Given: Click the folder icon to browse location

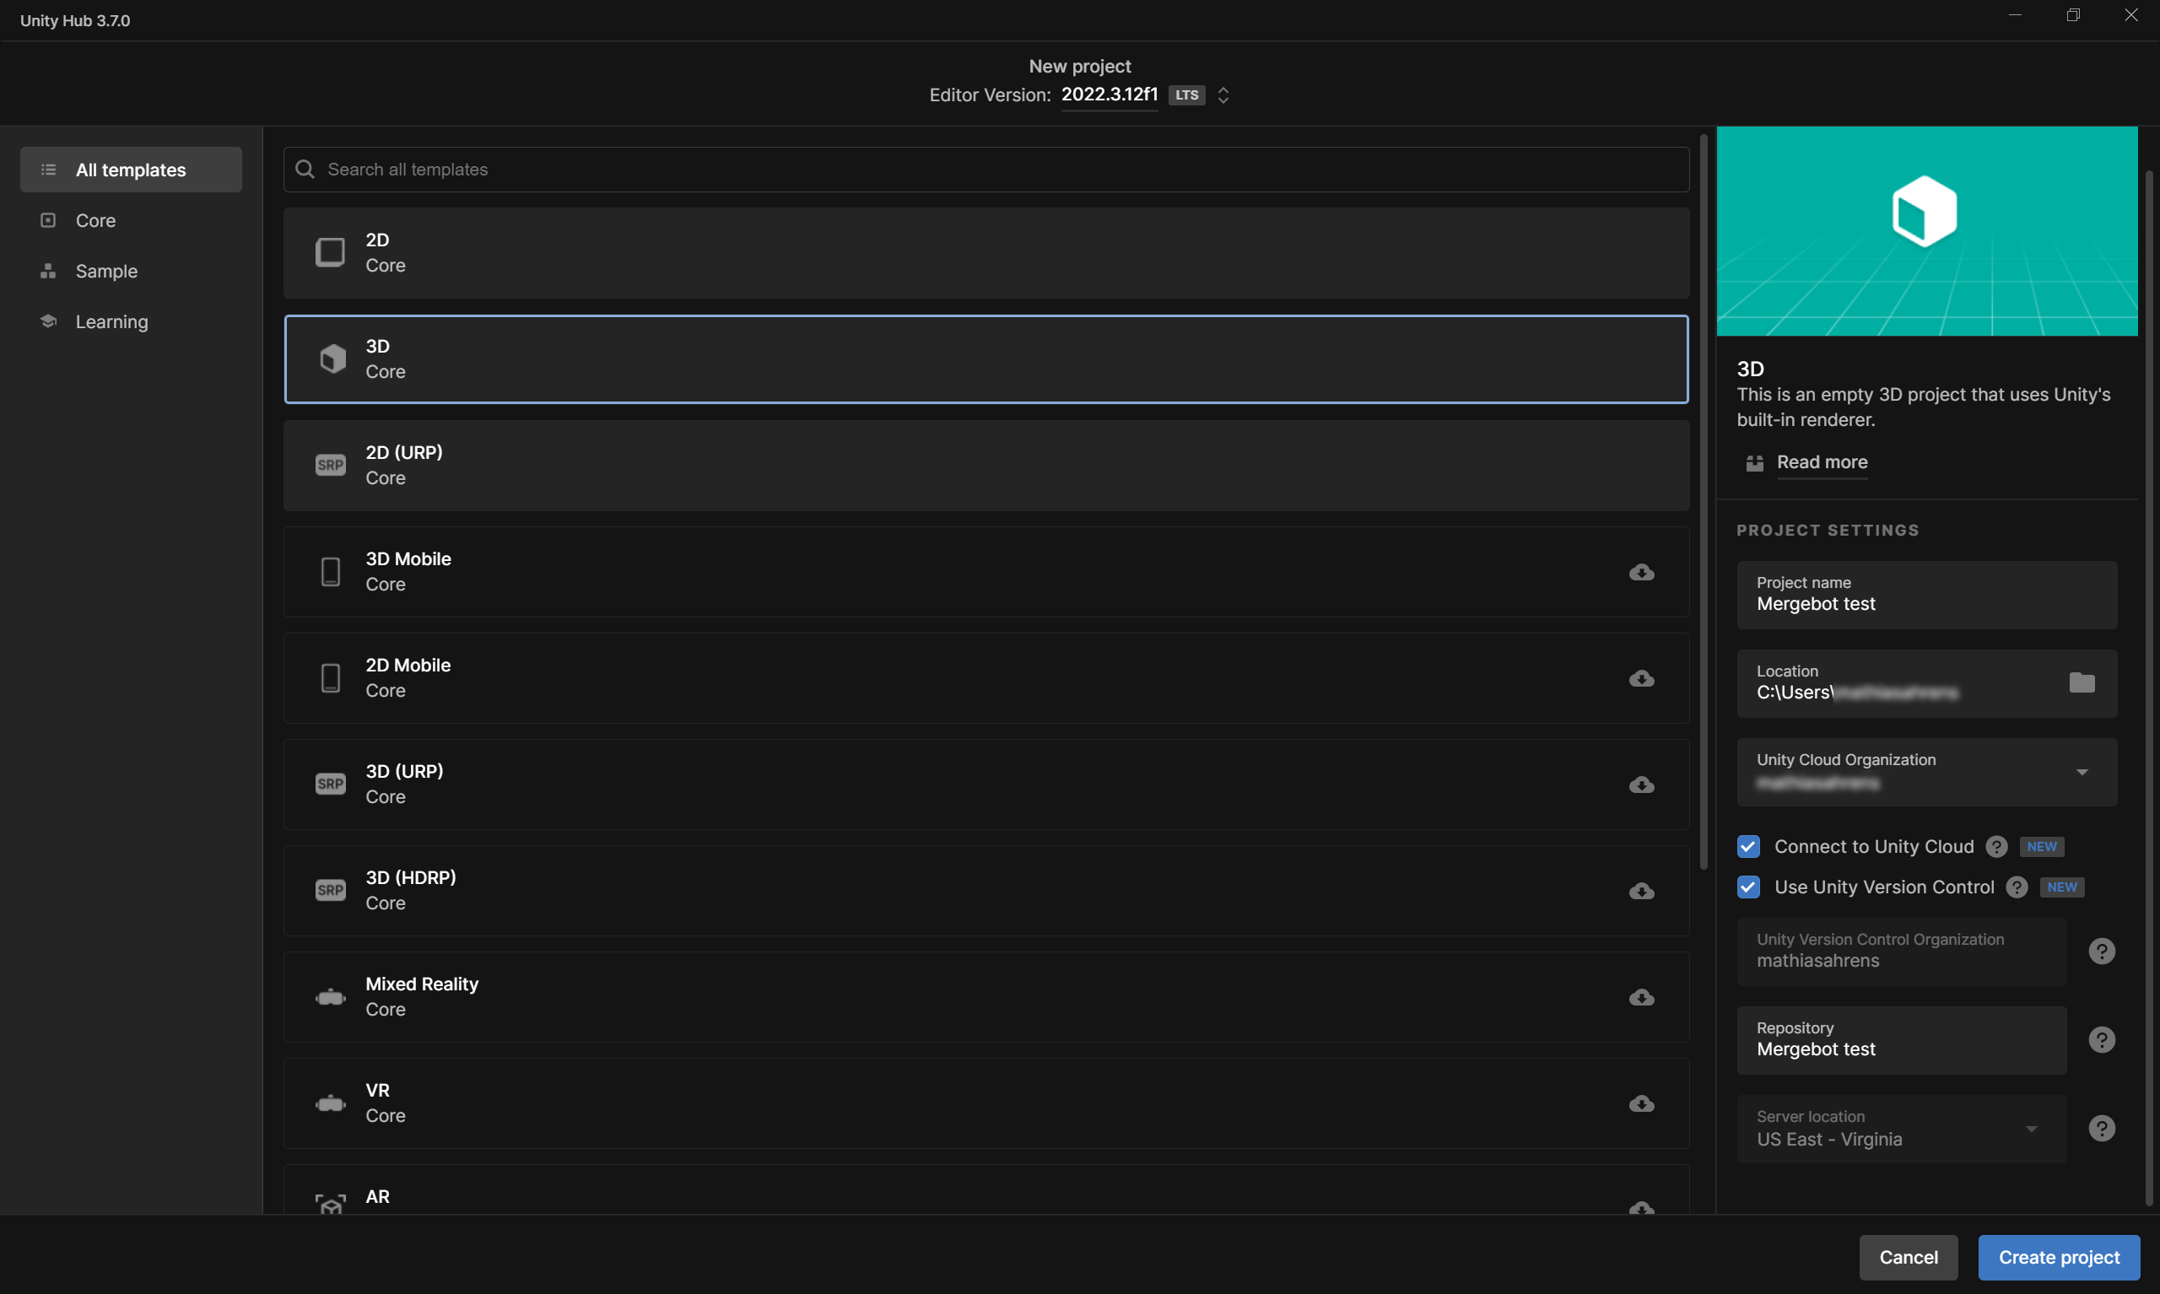Looking at the screenshot, I should click(2081, 682).
